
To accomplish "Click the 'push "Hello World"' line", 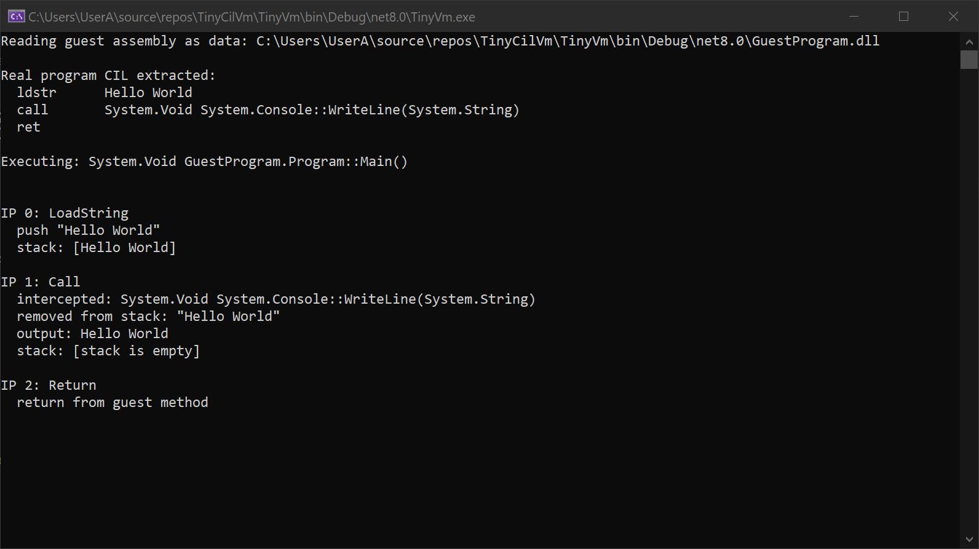I will pos(88,231).
